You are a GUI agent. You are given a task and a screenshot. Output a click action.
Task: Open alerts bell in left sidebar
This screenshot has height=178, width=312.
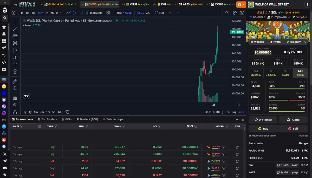4,34
